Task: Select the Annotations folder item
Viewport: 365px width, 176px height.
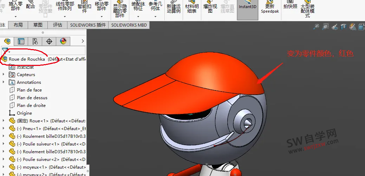Action: click(25, 82)
